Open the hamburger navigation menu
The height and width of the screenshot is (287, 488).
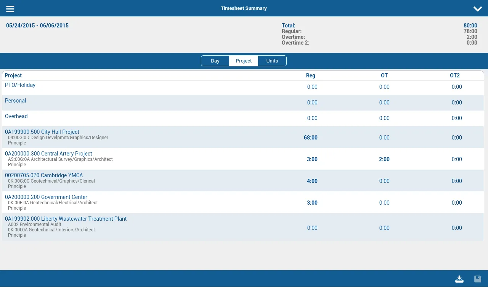tap(10, 9)
